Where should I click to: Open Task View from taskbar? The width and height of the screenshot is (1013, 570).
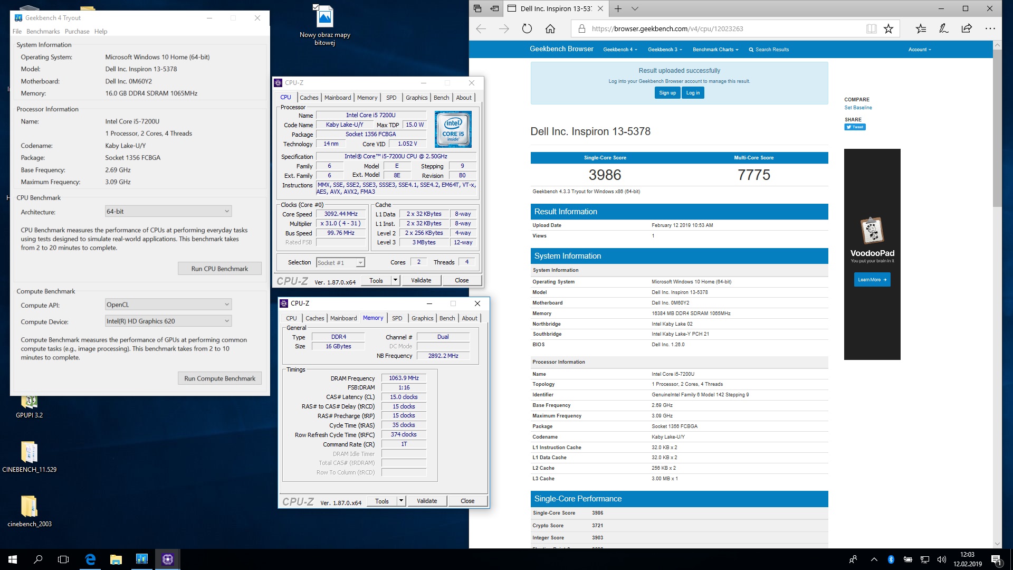(63, 559)
